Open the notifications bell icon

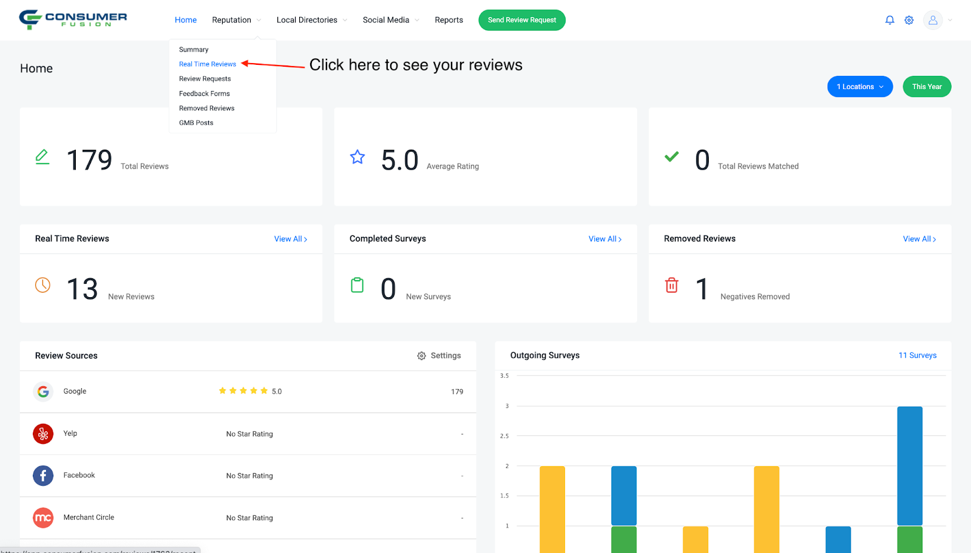(890, 20)
